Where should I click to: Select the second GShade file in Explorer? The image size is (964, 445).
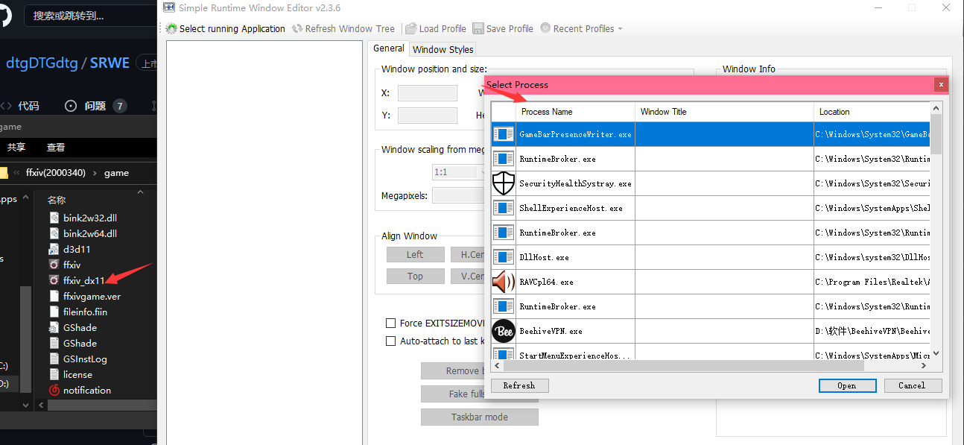(80, 343)
